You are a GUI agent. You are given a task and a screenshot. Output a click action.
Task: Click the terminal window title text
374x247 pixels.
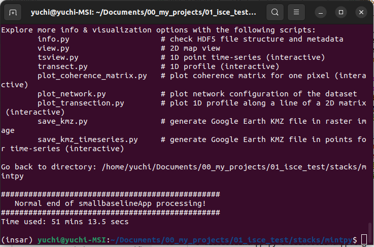[x=143, y=12]
